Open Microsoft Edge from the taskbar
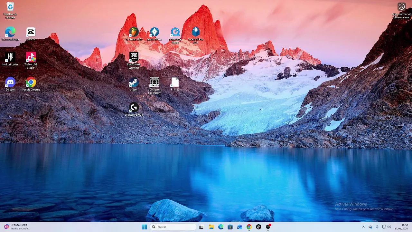The width and height of the screenshot is (412, 232). [221, 227]
